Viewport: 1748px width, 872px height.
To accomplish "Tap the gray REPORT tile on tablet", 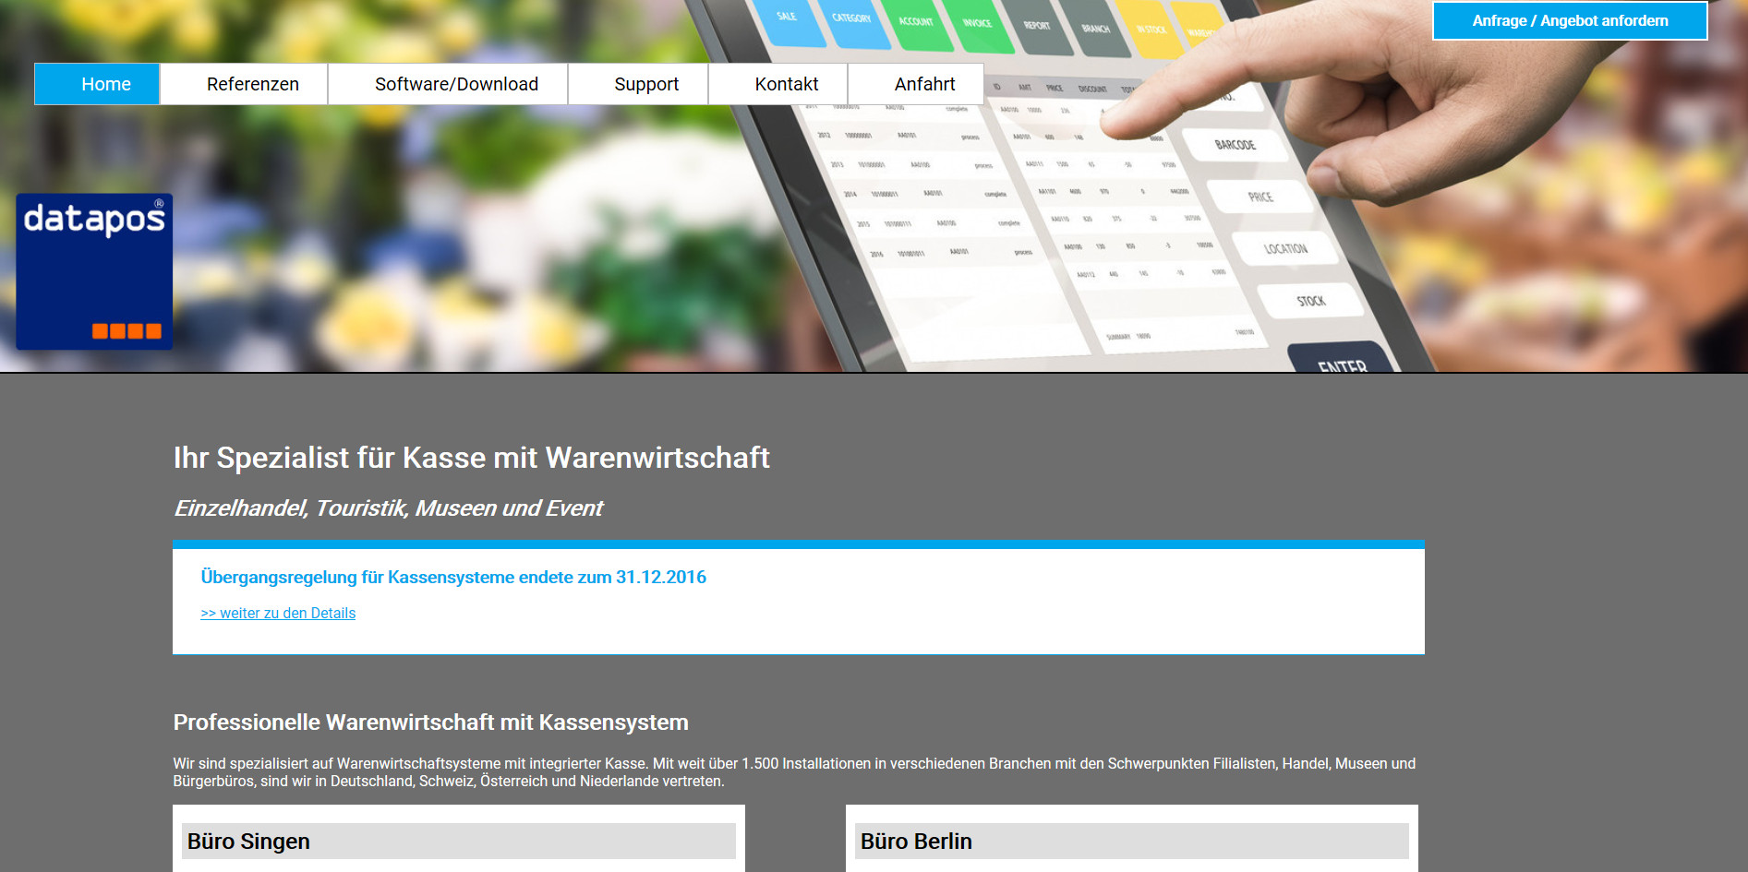I will pyautogui.click(x=1037, y=28).
